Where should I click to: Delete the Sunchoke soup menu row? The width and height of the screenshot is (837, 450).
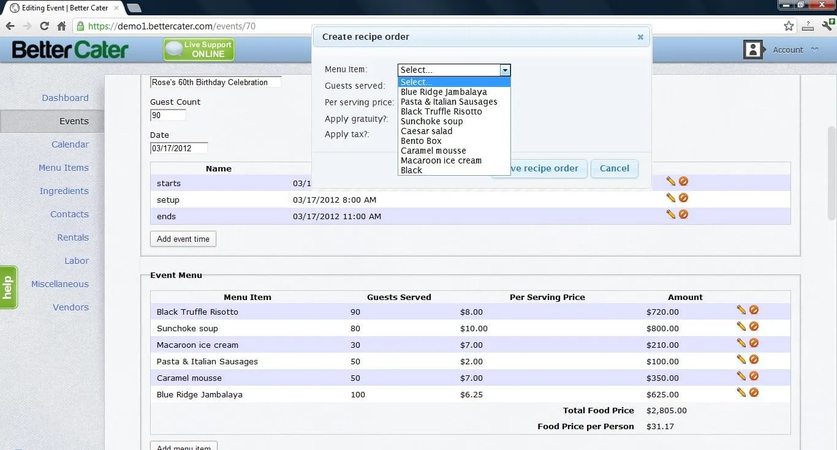pos(754,326)
